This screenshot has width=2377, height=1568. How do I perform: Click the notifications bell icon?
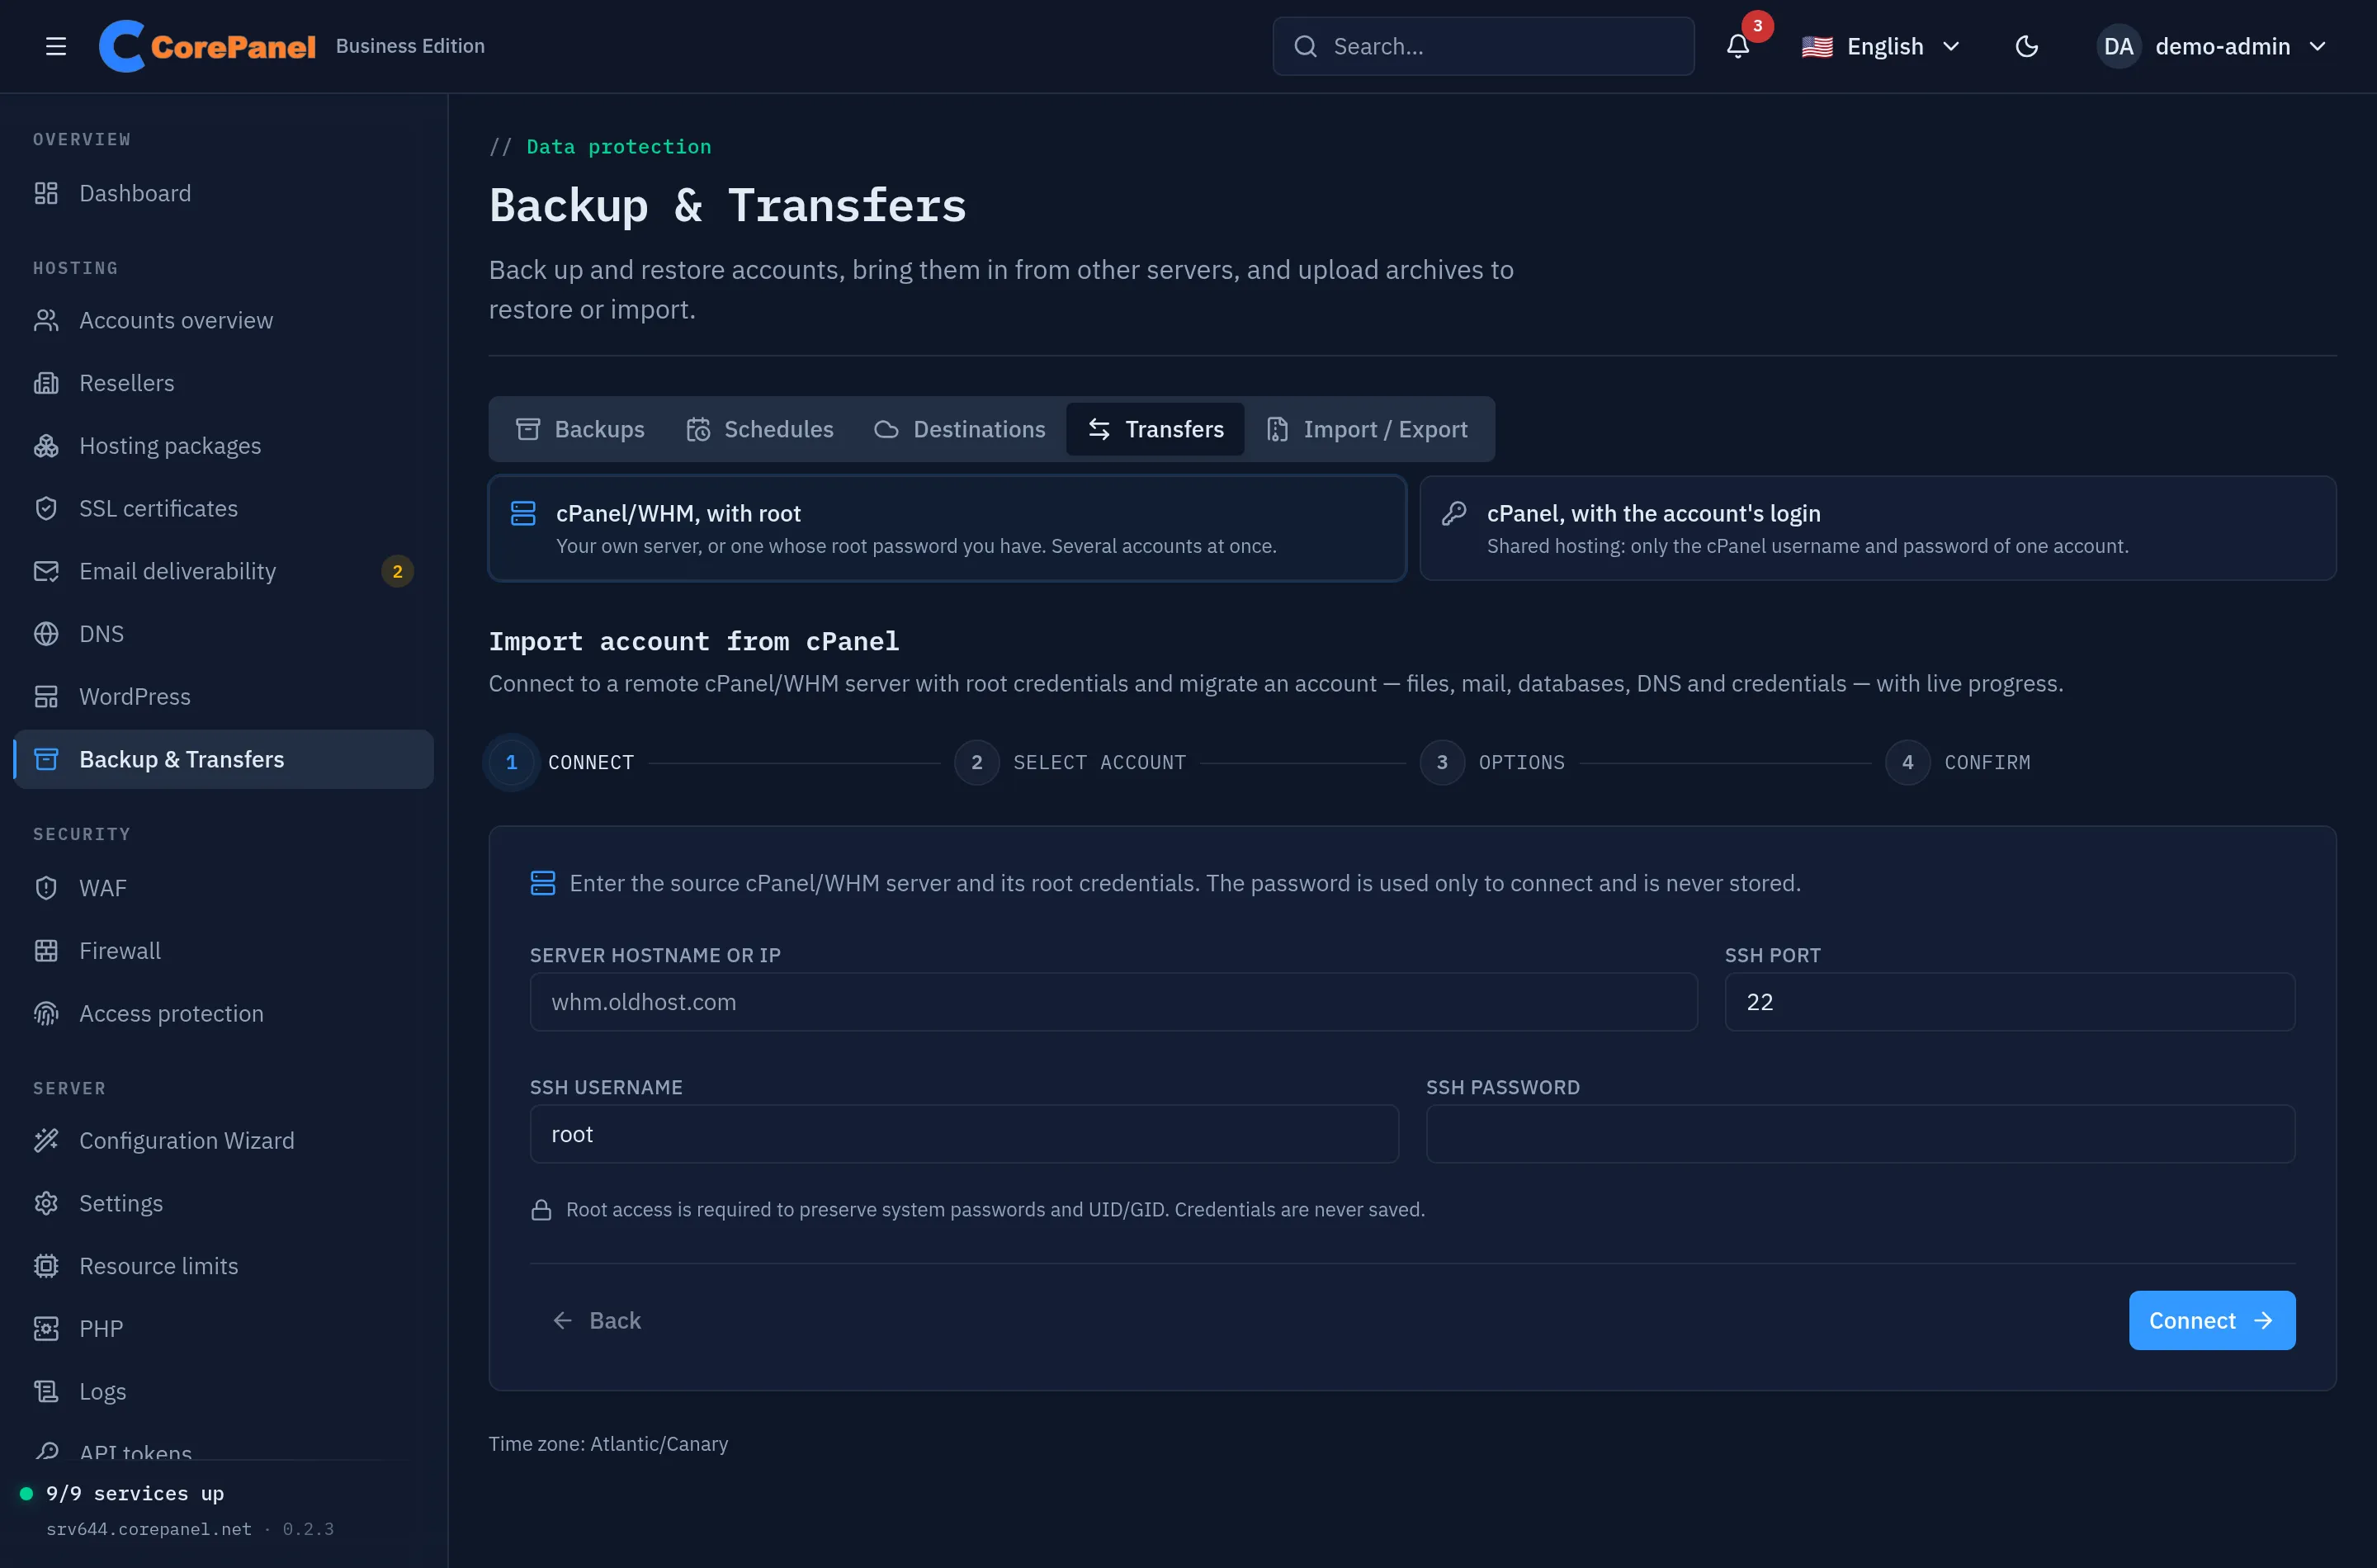(1738, 46)
